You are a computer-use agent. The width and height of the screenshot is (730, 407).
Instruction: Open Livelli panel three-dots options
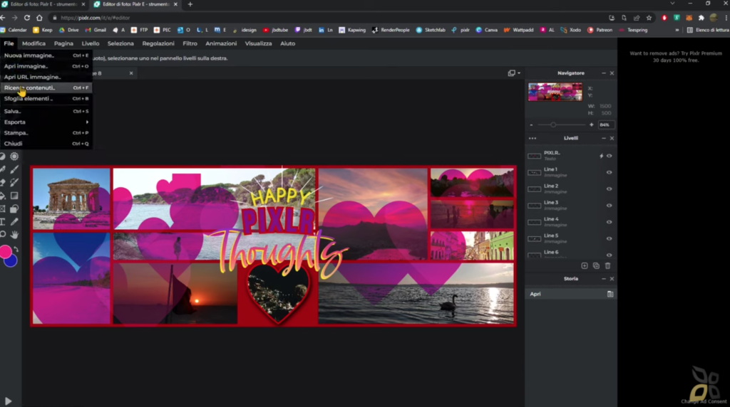click(x=533, y=139)
